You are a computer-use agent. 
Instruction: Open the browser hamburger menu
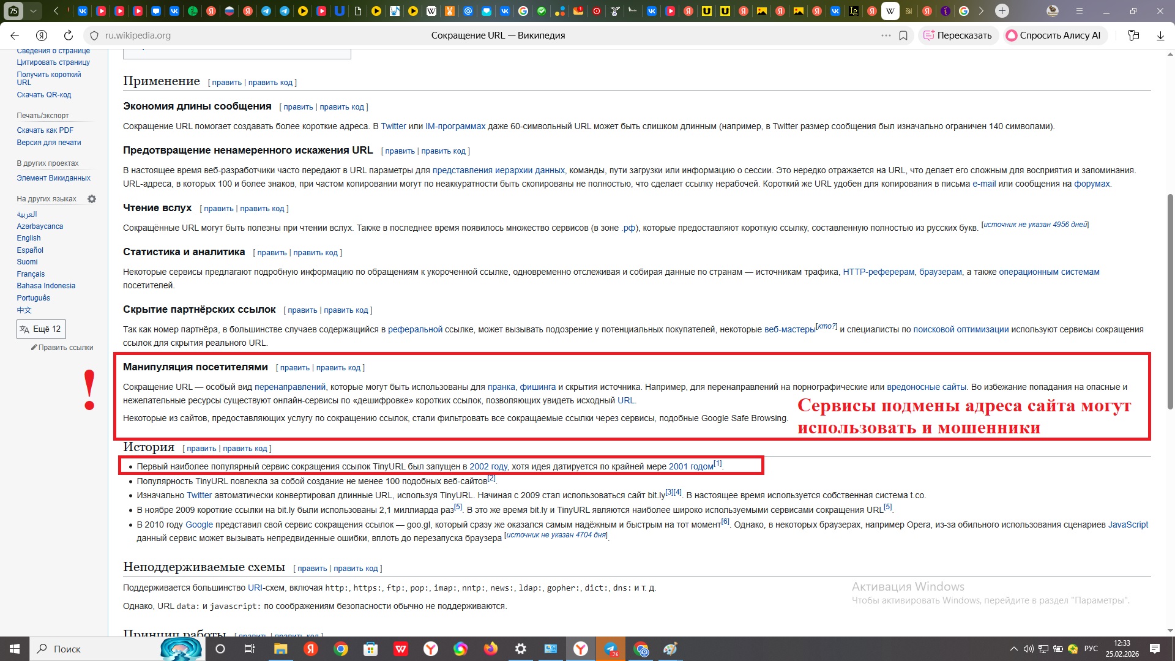1080,11
